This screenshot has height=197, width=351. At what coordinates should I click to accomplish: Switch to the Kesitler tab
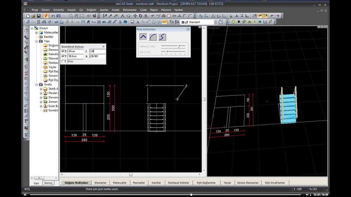[156, 183]
